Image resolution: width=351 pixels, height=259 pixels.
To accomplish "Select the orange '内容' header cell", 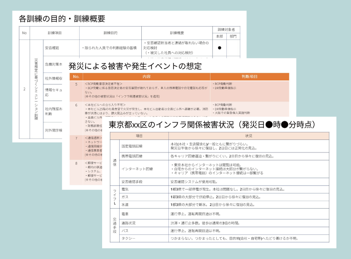I will (146, 77).
